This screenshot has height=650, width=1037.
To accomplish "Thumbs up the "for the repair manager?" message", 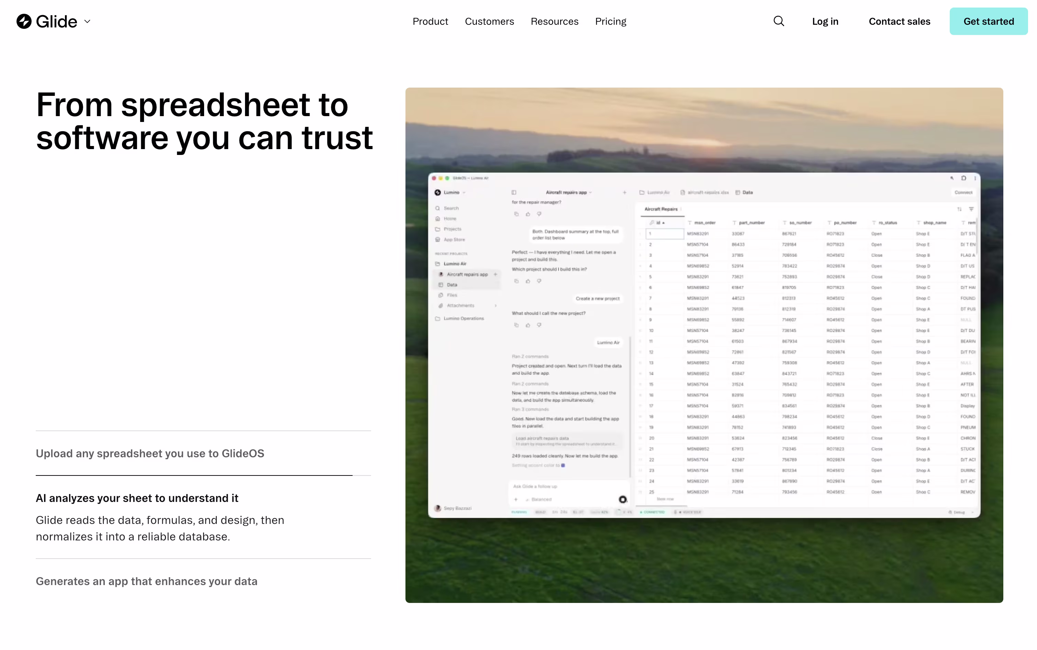I will pyautogui.click(x=528, y=214).
